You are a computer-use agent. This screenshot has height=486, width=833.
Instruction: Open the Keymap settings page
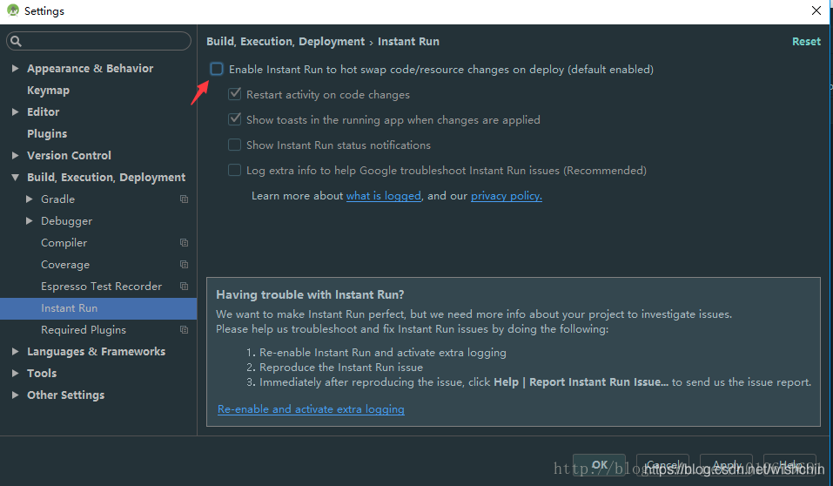(x=49, y=91)
